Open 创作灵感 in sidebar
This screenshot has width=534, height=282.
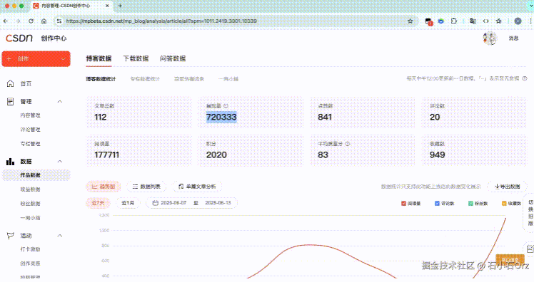pos(30,263)
